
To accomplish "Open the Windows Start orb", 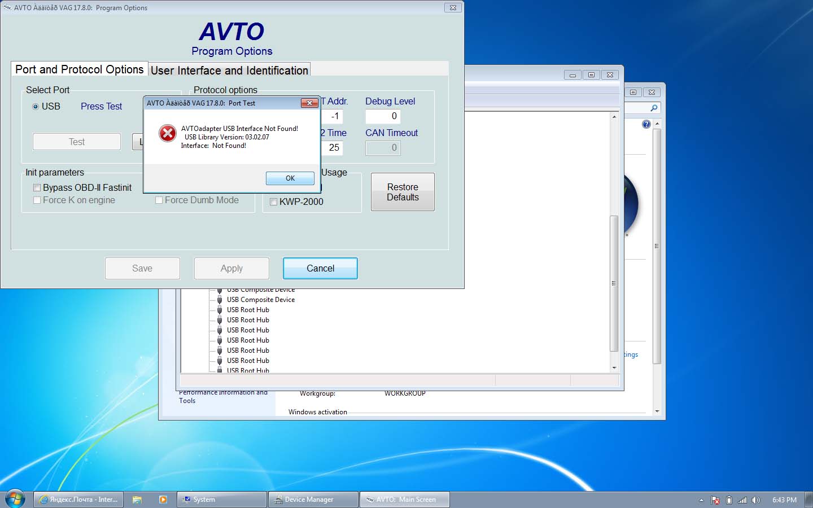I will 15,499.
